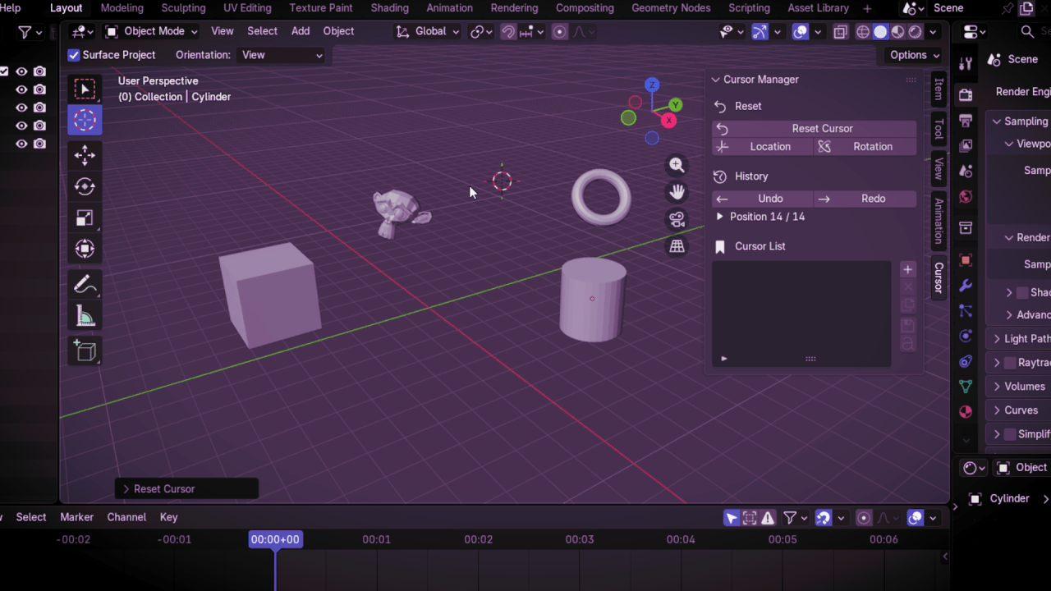1051x591 pixels.
Task: Open the Animation sidebar tab
Action: (x=939, y=221)
